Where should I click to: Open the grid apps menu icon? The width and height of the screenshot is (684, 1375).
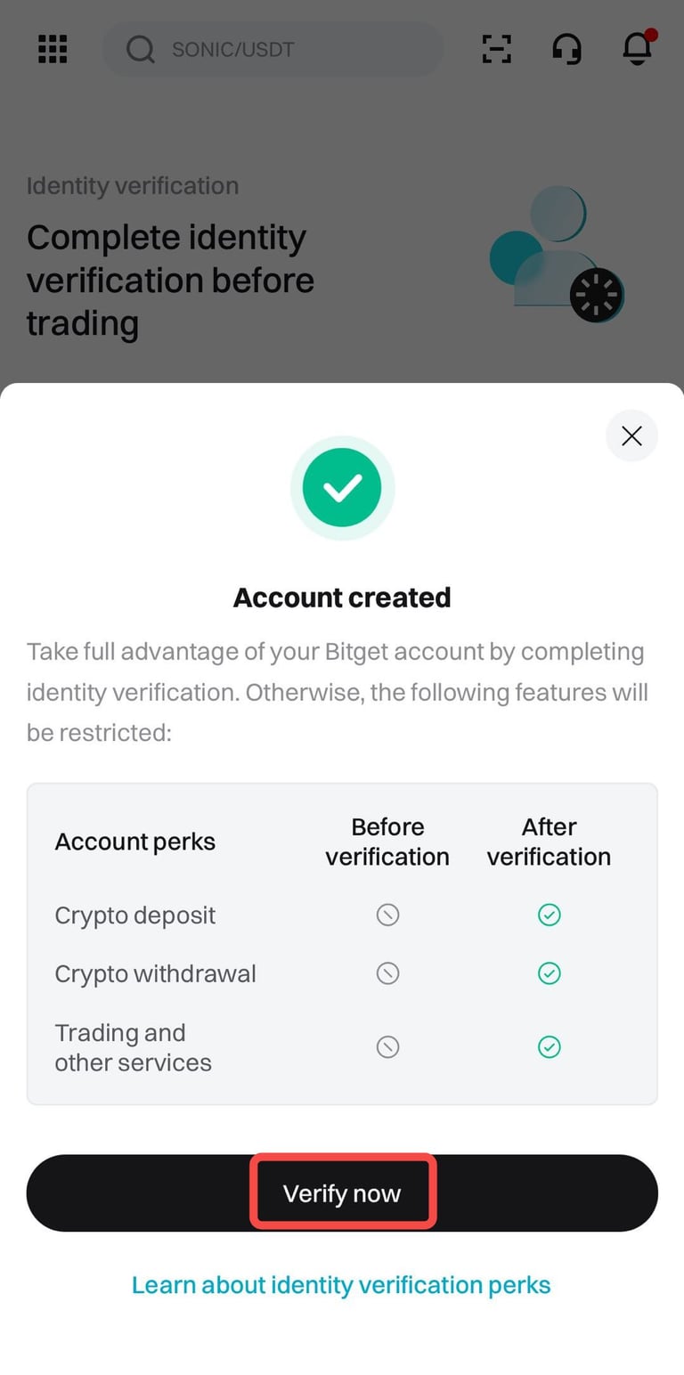point(53,49)
